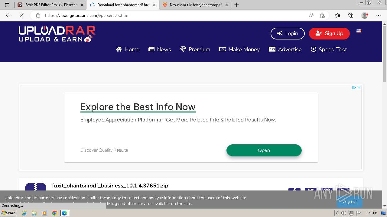
Task: Open the Make Money page
Action: point(239,49)
